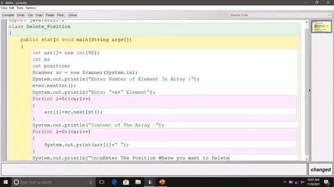This screenshot has width=334, height=187.
Task: Open the Tools menu
Action: coord(20,8)
